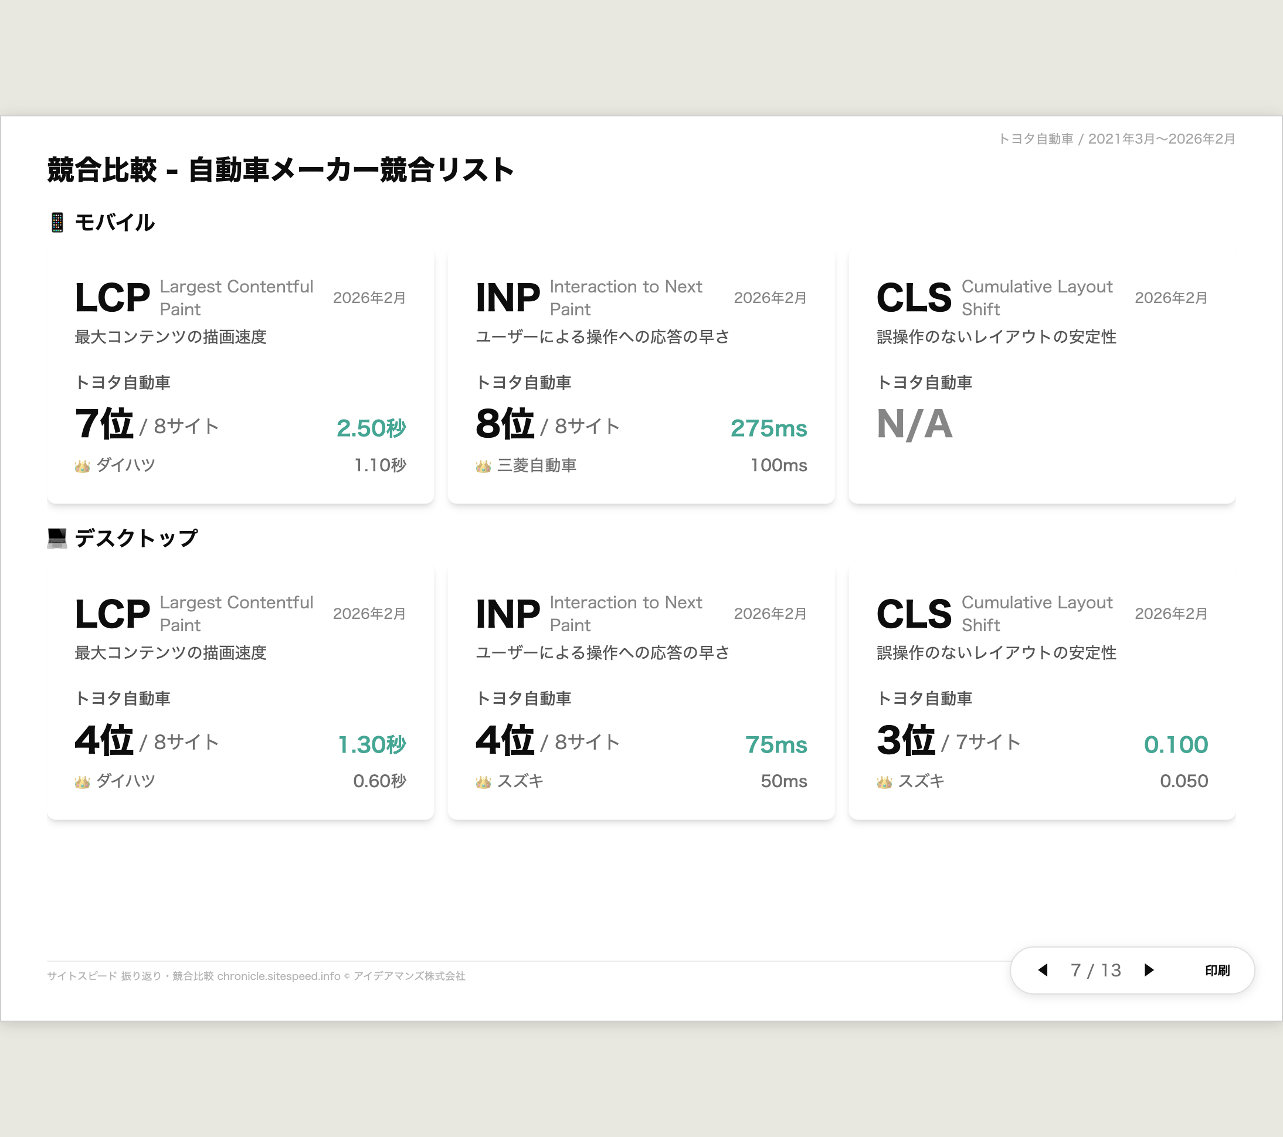This screenshot has height=1137, width=1283.
Task: Click the desktop CLS 0.100 value
Action: pyautogui.click(x=1175, y=744)
